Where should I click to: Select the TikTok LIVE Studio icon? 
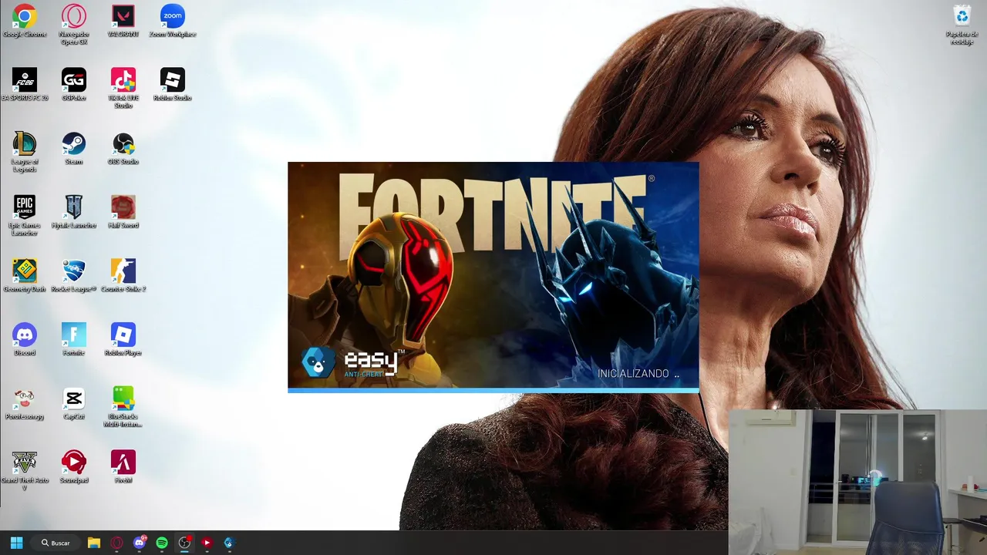click(x=123, y=89)
